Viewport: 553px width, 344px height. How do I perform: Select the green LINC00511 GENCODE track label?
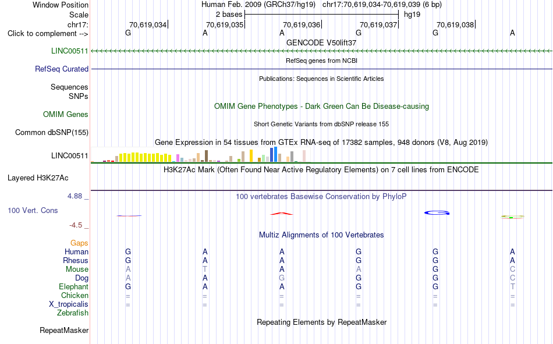[69, 51]
